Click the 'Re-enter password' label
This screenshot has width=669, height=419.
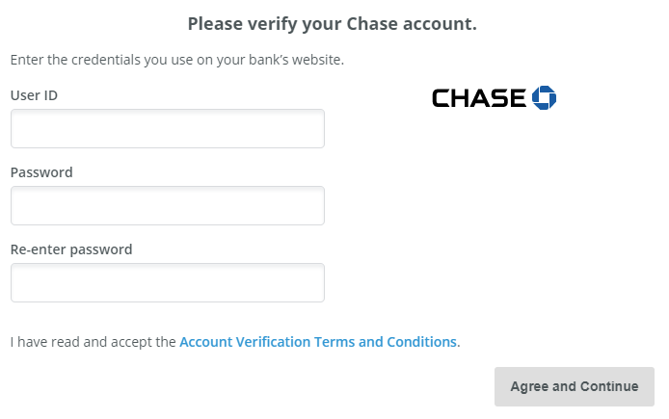click(71, 249)
